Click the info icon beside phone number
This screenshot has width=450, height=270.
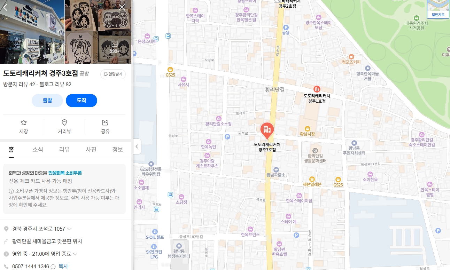53,267
